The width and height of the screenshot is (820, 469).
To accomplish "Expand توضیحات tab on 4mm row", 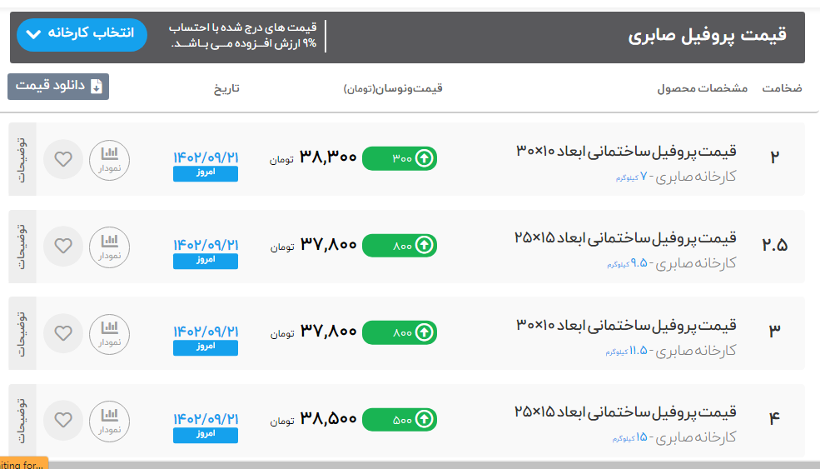I will (22, 420).
